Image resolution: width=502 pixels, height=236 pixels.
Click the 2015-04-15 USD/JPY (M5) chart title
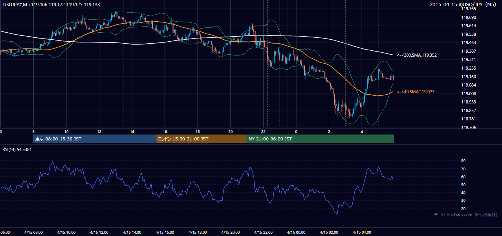(464, 5)
